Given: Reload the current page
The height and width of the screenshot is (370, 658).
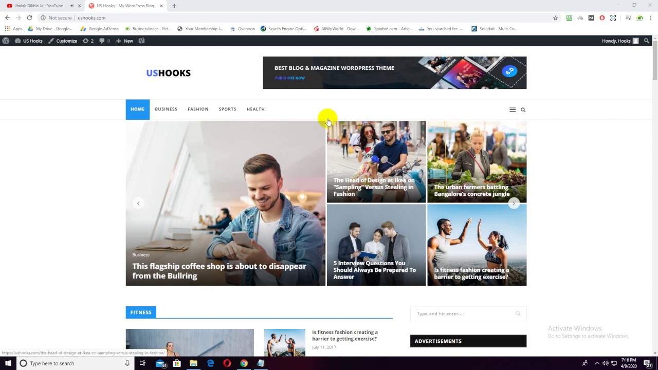Looking at the screenshot, I should point(29,17).
